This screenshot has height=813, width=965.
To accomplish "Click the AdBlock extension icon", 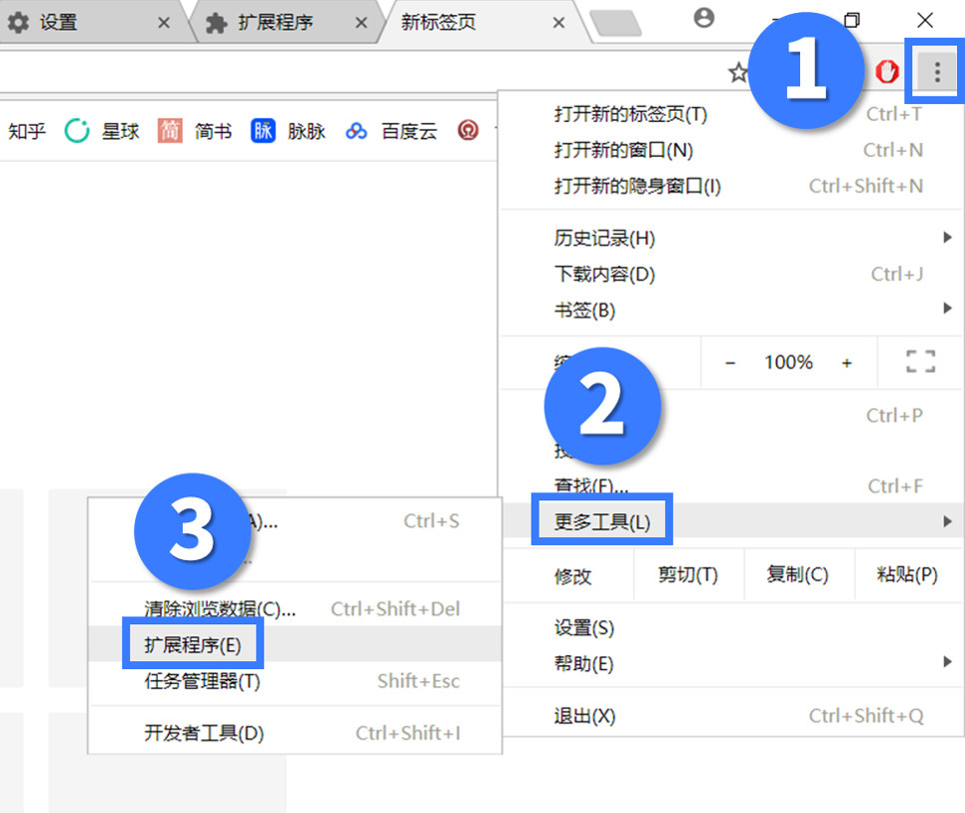I will pyautogui.click(x=887, y=71).
